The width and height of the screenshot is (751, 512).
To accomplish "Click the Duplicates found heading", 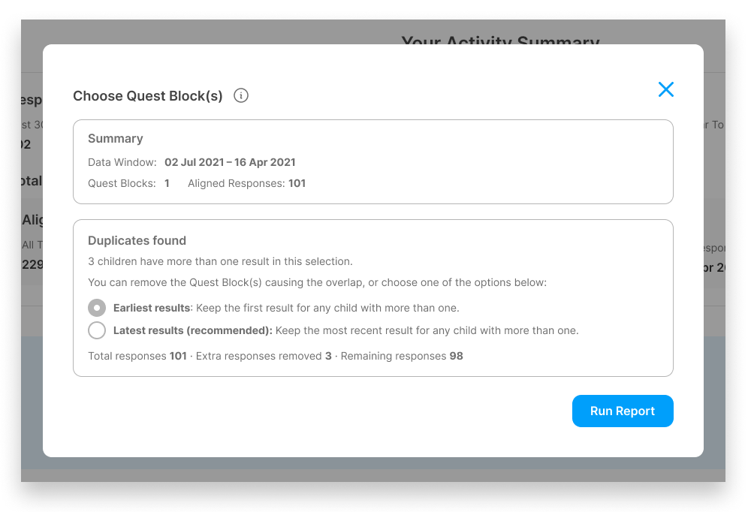I will point(137,240).
